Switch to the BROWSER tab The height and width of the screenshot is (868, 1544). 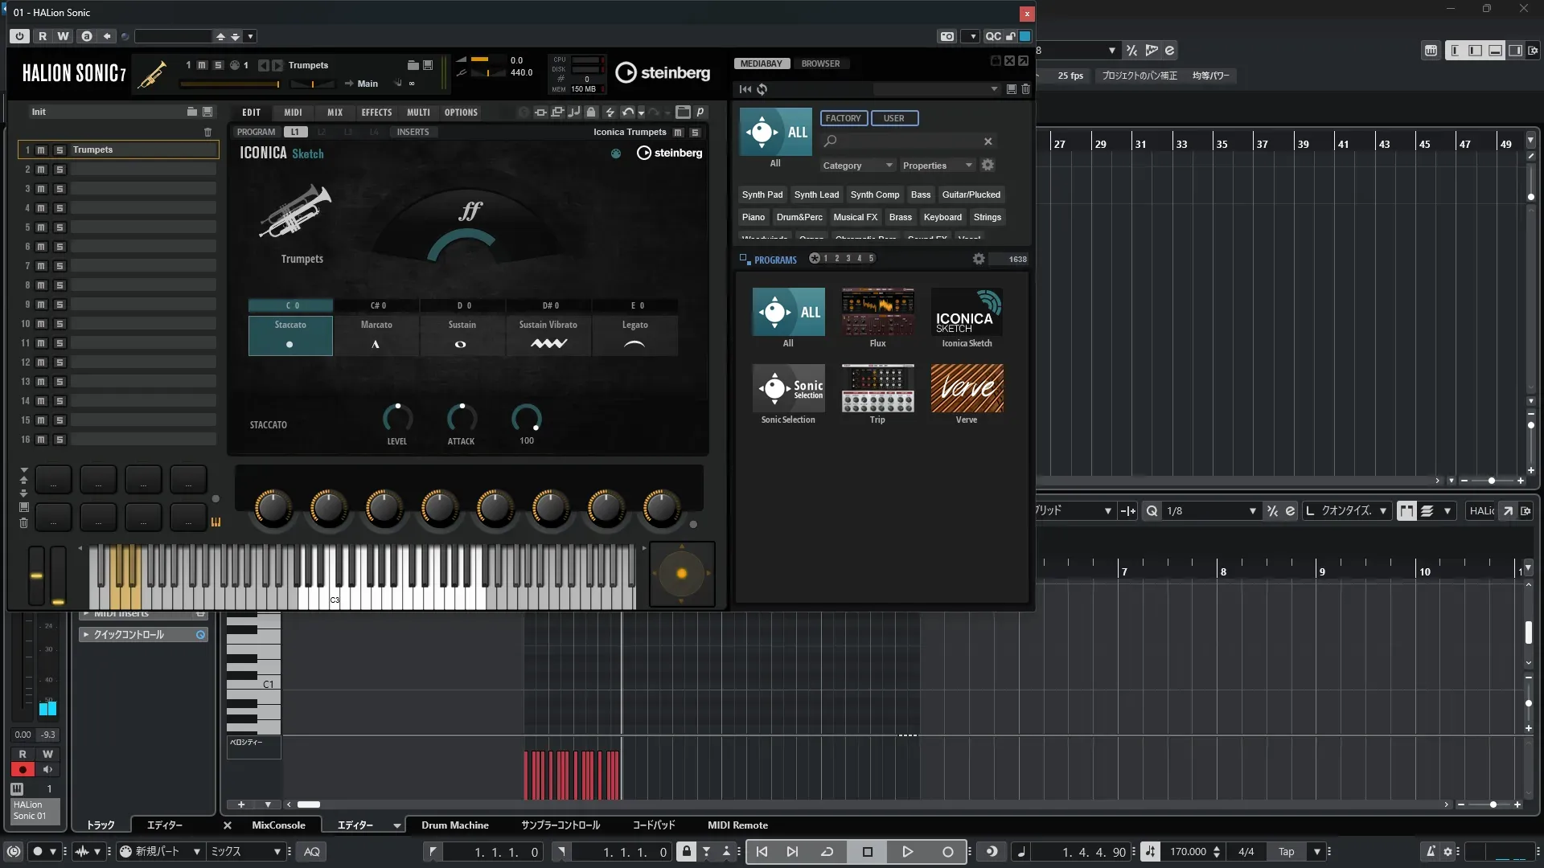(820, 63)
